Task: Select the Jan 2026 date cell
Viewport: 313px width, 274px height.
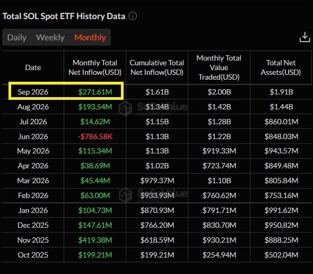Action: [33, 210]
